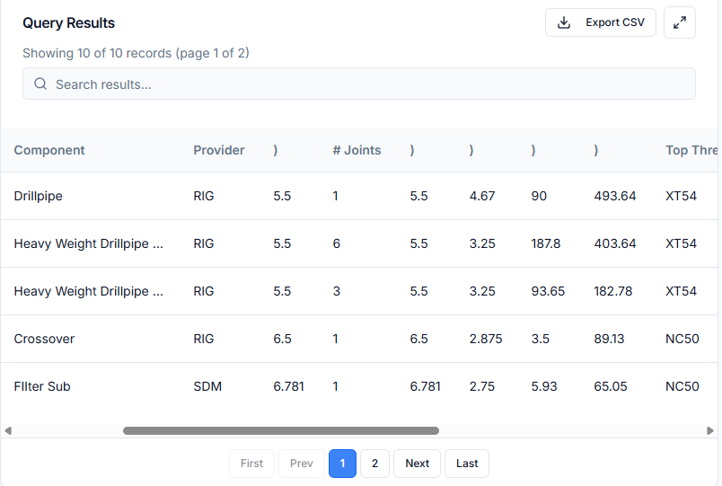Click the expand fullscreen icon
Viewport: 722px width, 486px height.
[680, 22]
